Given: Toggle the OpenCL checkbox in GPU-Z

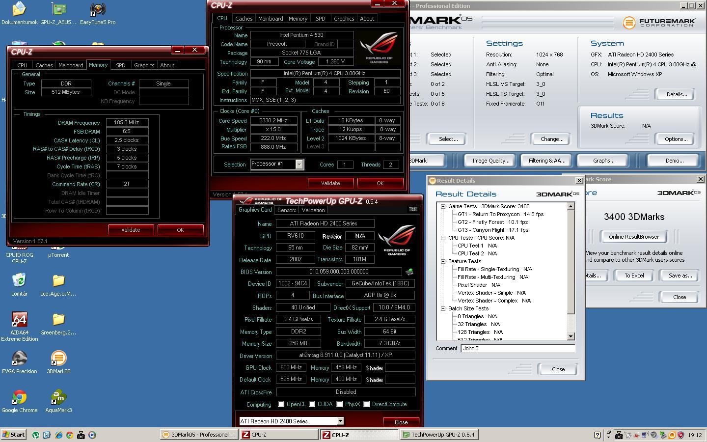Looking at the screenshot, I should point(281,404).
